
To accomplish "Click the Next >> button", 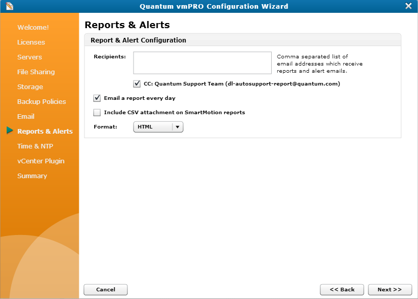I will (x=390, y=289).
